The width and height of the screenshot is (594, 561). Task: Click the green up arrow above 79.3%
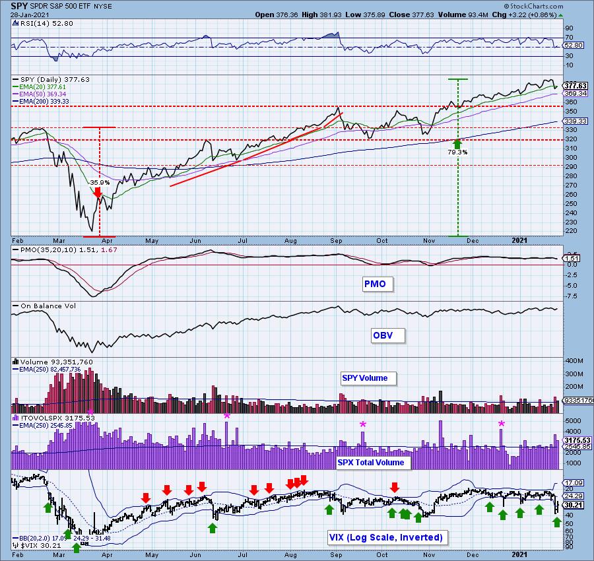coord(457,144)
